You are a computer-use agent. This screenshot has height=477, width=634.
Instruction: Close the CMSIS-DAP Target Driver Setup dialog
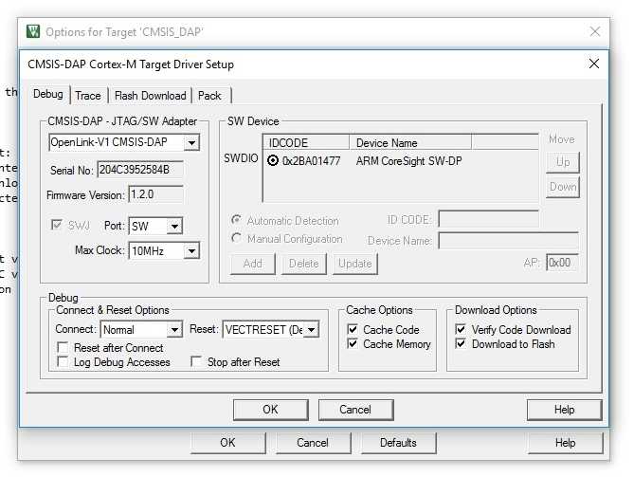coord(594,64)
